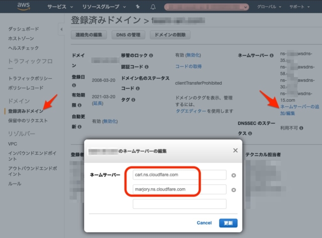Screen dimensions: 322x238
Task: Click ネームサーバーの追加/編集 link
Action: point(300,110)
